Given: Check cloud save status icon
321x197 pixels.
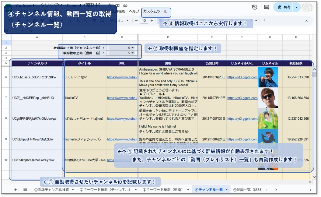Looking at the screenshot, I should [x=125, y=5].
